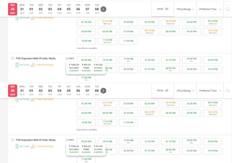Viewport: 232px width, 163px height.
Task: Pick MON 07 APR in lower date strip
Action: 87,91
